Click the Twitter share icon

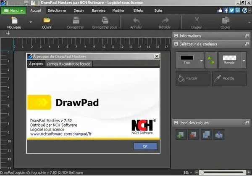pyautogui.click(x=231, y=10)
